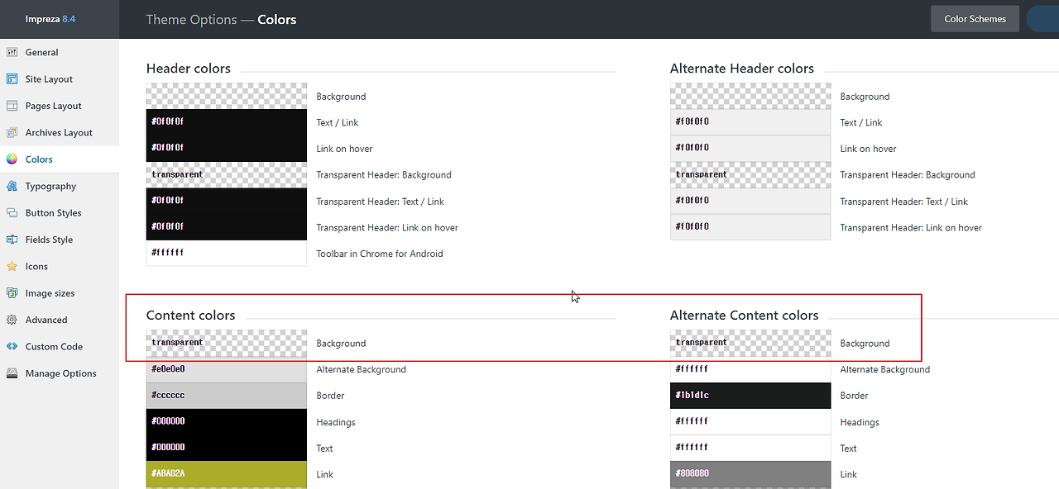Edit Alternate Header Transparent Header: Link on hover swatch
This screenshot has height=489, width=1059.
point(750,227)
